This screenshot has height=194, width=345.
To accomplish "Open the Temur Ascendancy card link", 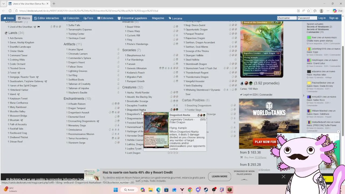I will pyautogui.click(x=78, y=138).
